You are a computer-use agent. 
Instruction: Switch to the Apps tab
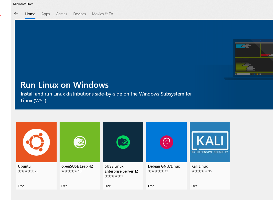click(x=45, y=14)
